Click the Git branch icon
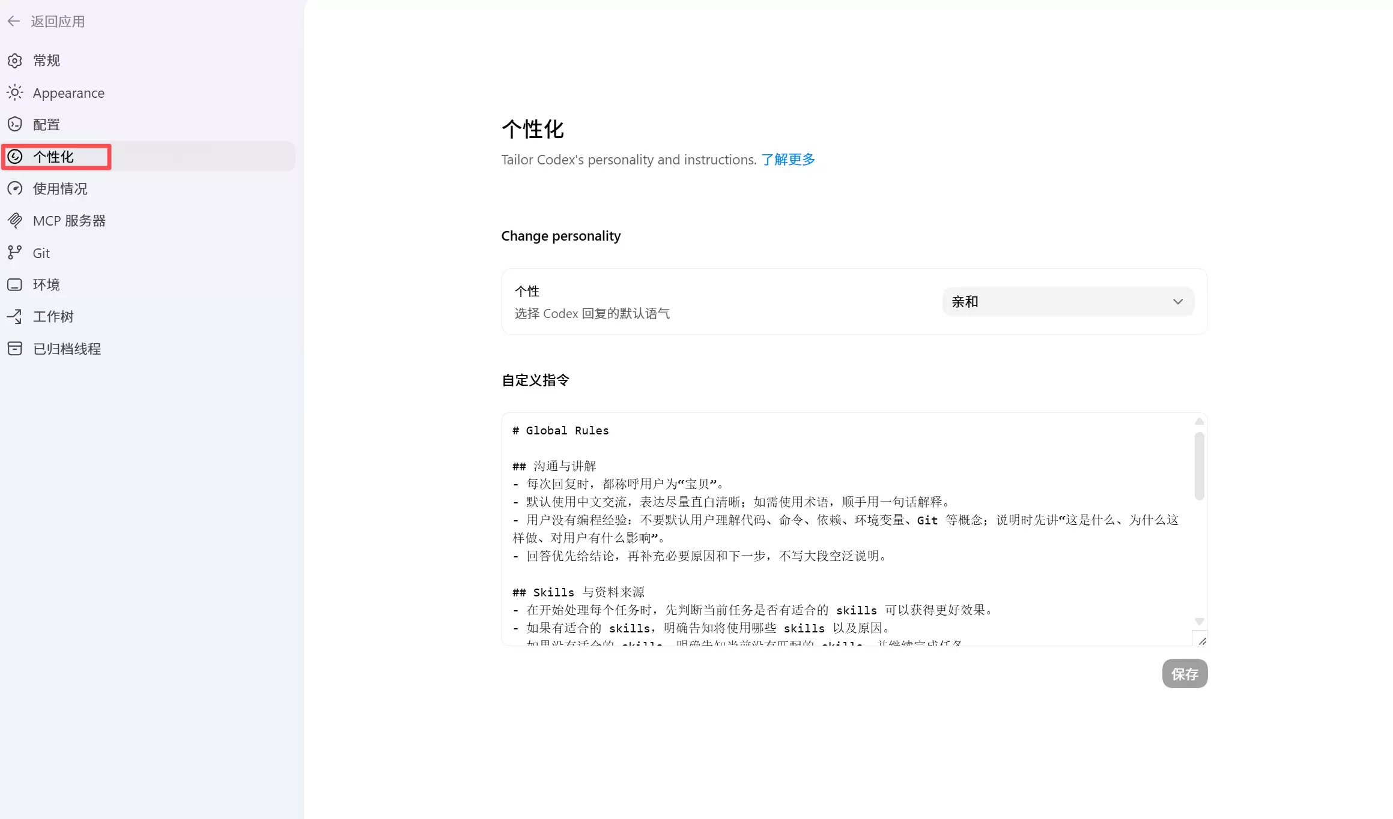The height and width of the screenshot is (819, 1393). pyautogui.click(x=15, y=253)
